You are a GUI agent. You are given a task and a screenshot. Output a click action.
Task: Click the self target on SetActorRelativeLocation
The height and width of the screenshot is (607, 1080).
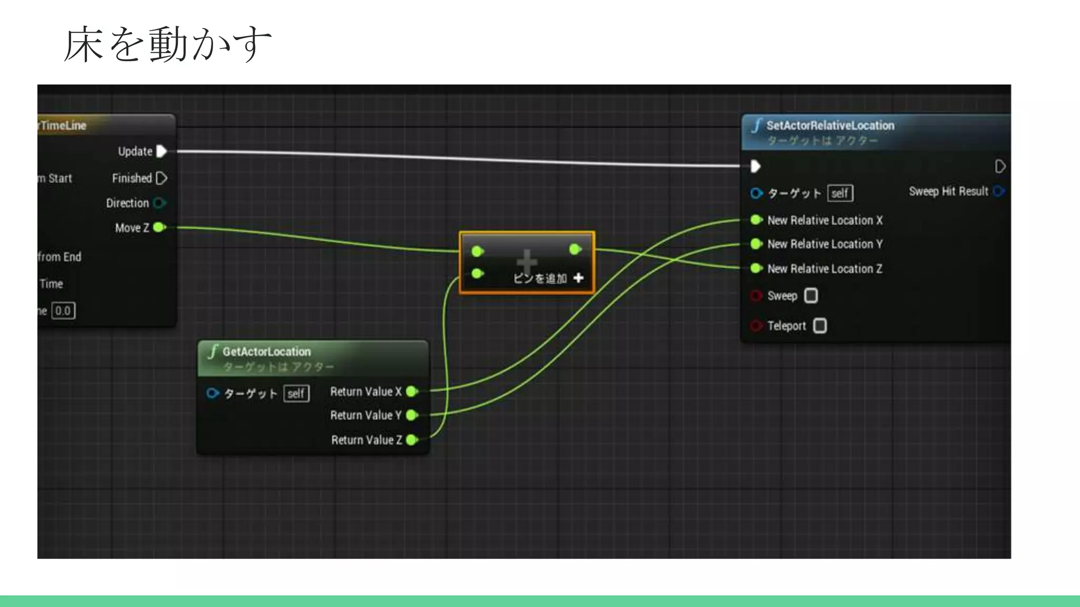840,193
